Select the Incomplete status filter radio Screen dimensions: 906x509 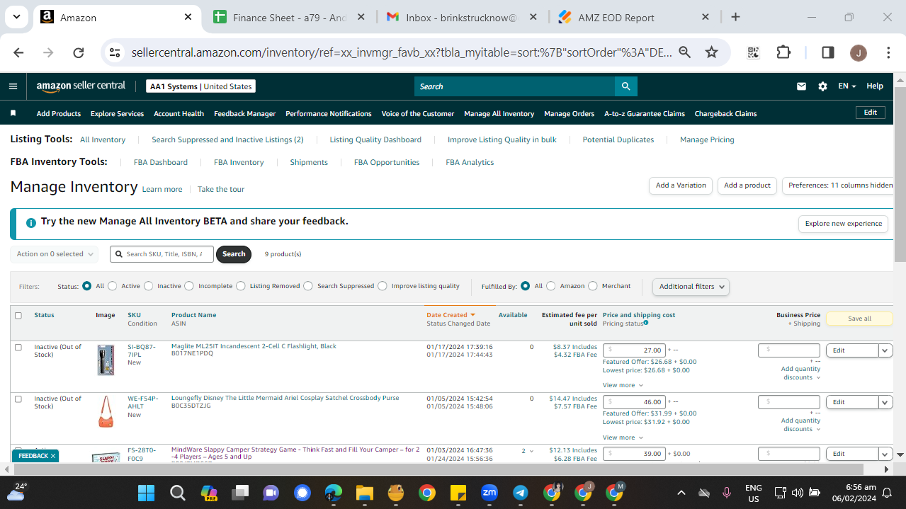pyautogui.click(x=189, y=286)
